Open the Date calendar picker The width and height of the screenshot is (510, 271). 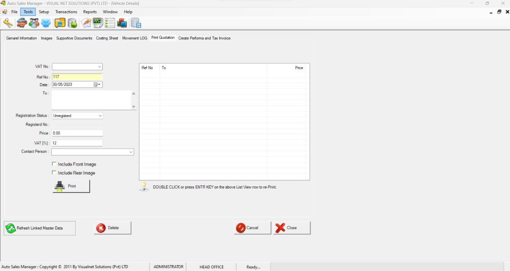(x=97, y=85)
